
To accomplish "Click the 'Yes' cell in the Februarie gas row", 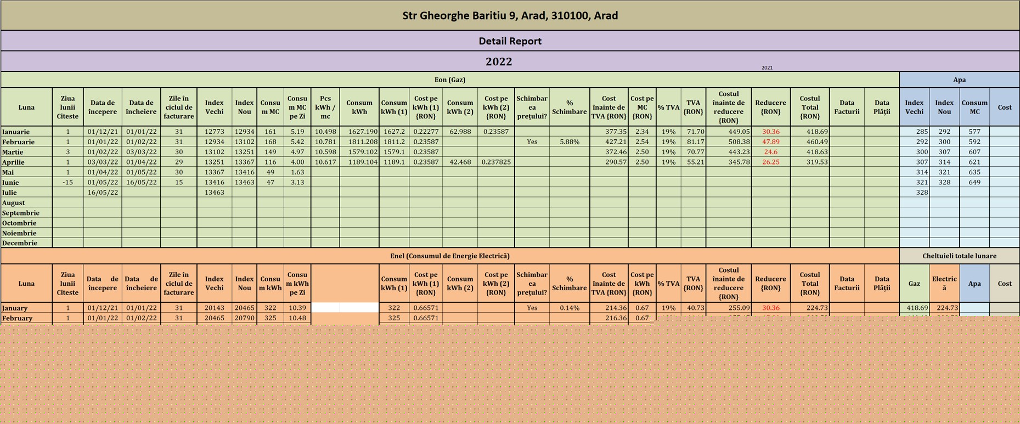I will coord(532,142).
